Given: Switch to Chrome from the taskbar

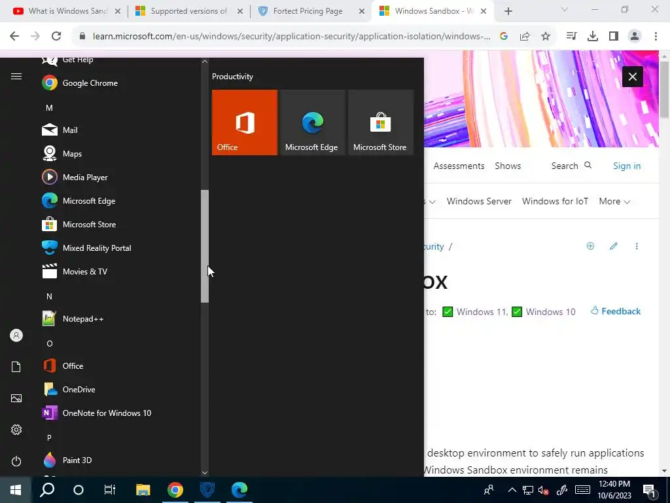Looking at the screenshot, I should click(175, 490).
